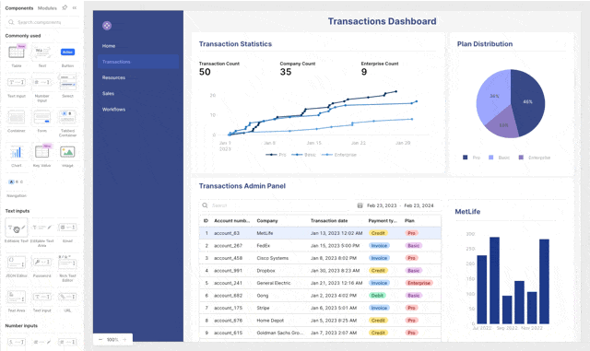Toggle Pro in pie chart legend
This screenshot has width=590, height=351.
pyautogui.click(x=471, y=158)
